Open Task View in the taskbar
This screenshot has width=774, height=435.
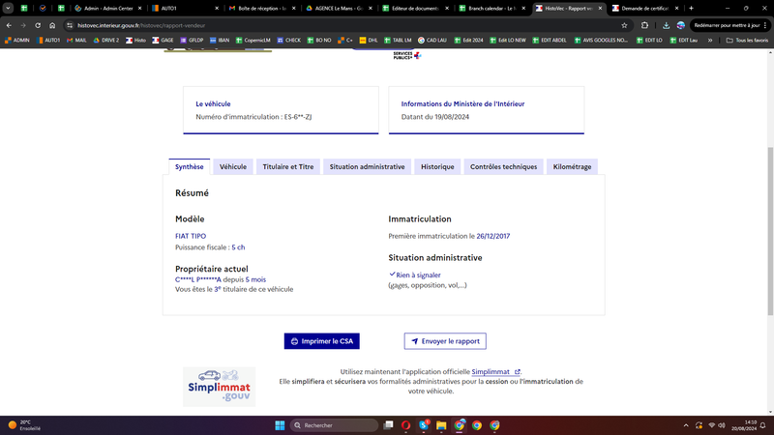pos(389,425)
